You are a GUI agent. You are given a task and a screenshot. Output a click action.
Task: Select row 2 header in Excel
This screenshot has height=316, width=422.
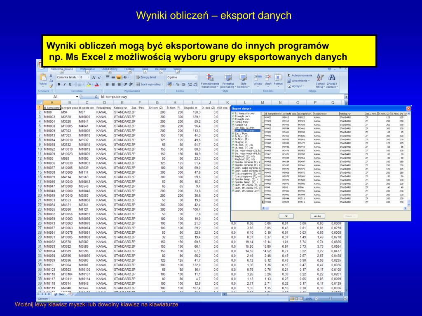coord(40,112)
